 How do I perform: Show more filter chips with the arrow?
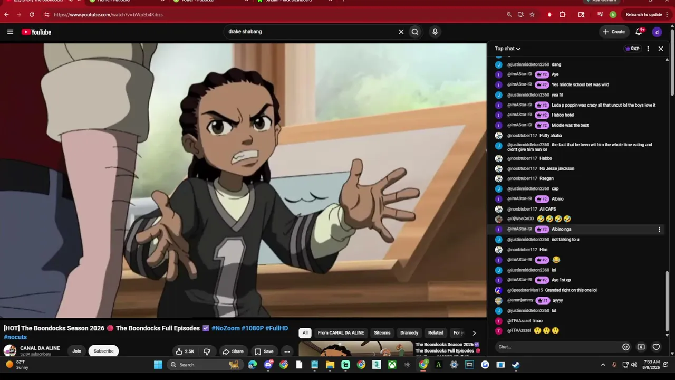pos(474,333)
